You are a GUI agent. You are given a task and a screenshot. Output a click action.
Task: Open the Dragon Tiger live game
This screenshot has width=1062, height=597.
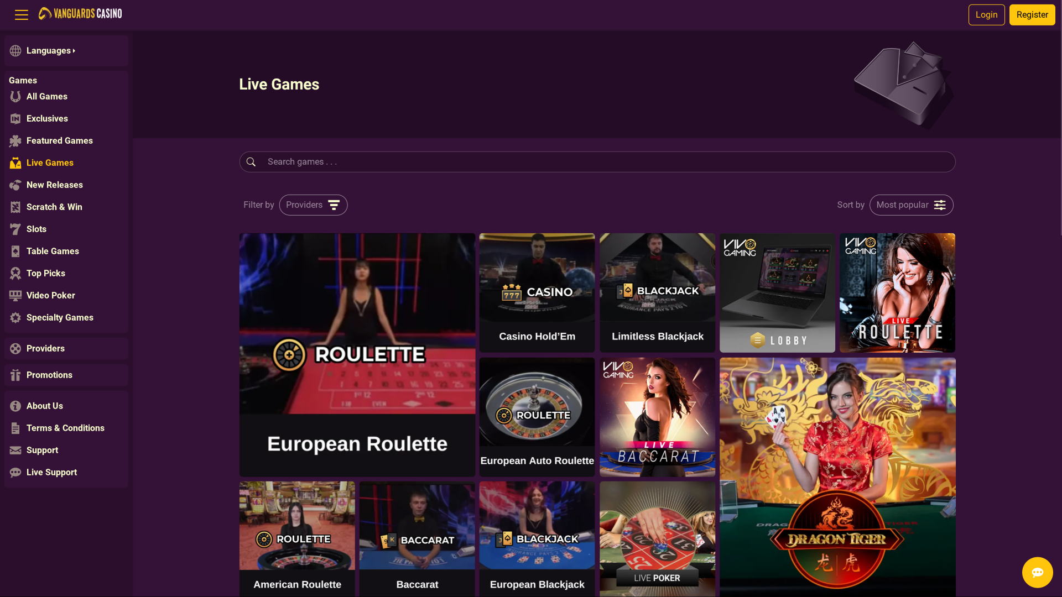click(837, 475)
